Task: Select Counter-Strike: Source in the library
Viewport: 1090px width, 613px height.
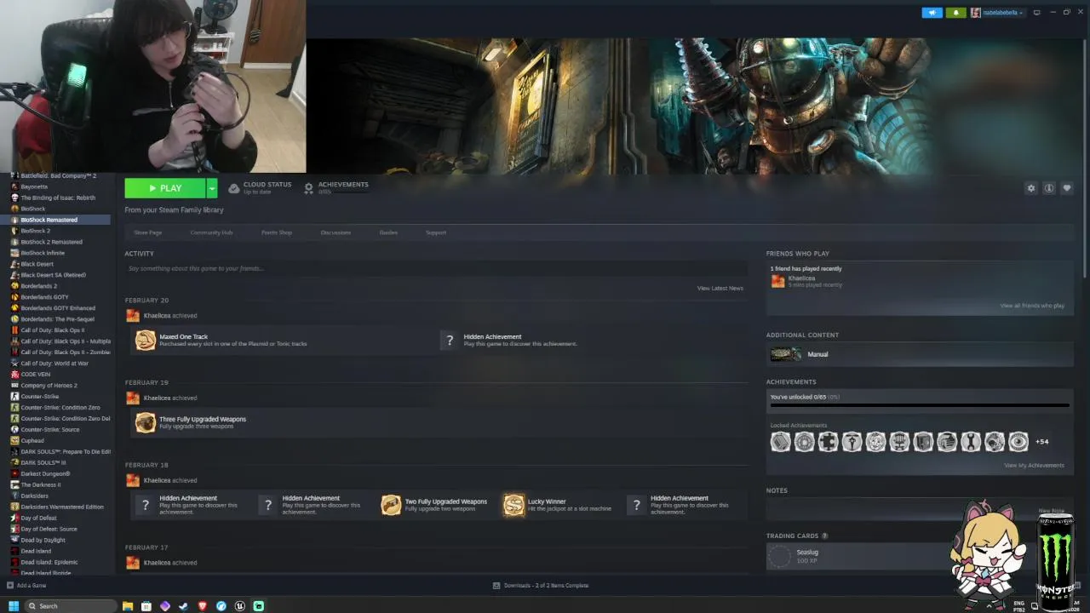Action: pos(50,430)
